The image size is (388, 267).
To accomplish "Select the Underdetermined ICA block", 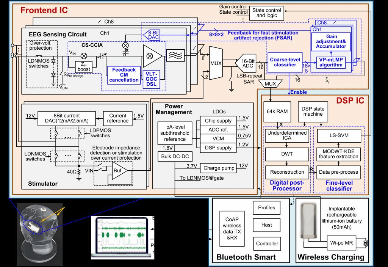I will point(287,135).
